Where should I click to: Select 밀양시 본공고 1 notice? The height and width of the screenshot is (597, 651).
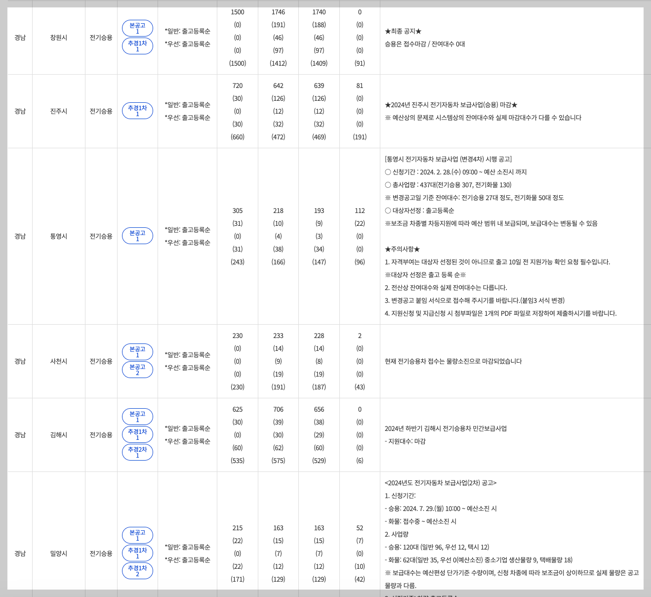[137, 535]
